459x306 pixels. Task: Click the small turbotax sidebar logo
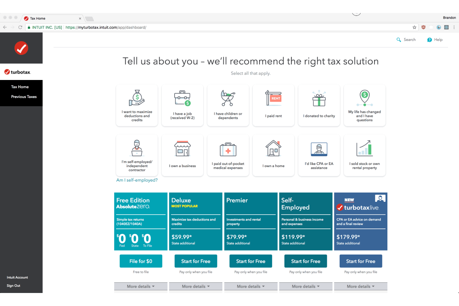17,72
